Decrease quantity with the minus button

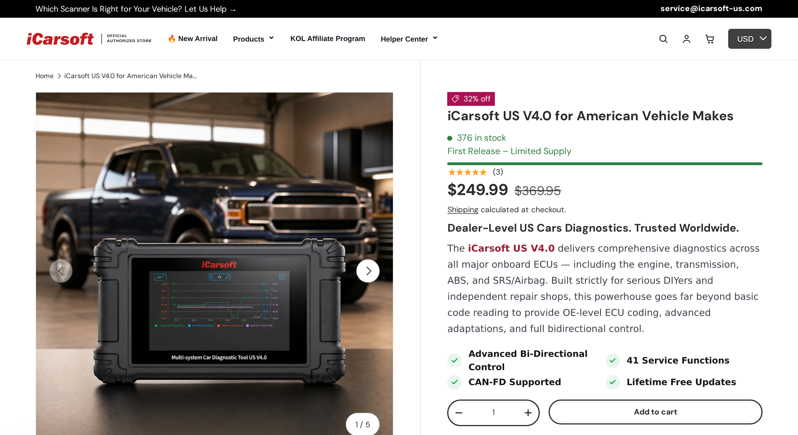click(459, 413)
